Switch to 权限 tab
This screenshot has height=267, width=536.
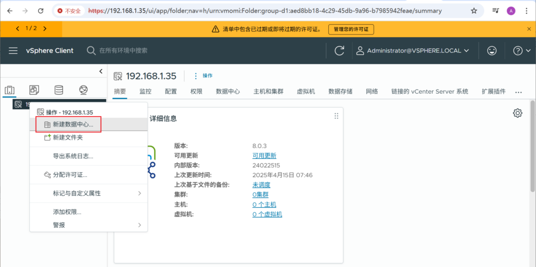tap(196, 91)
